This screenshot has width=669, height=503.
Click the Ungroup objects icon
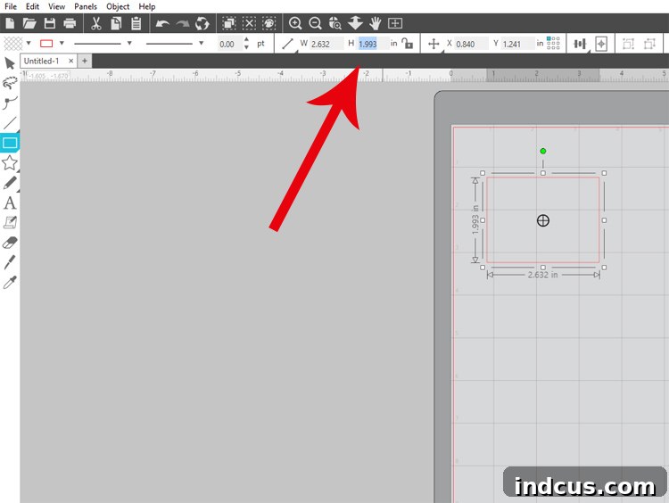point(649,44)
